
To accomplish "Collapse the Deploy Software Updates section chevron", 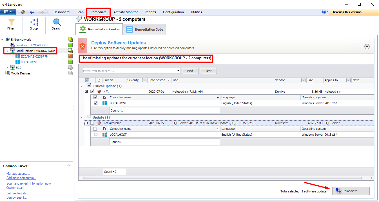I will [367, 47].
